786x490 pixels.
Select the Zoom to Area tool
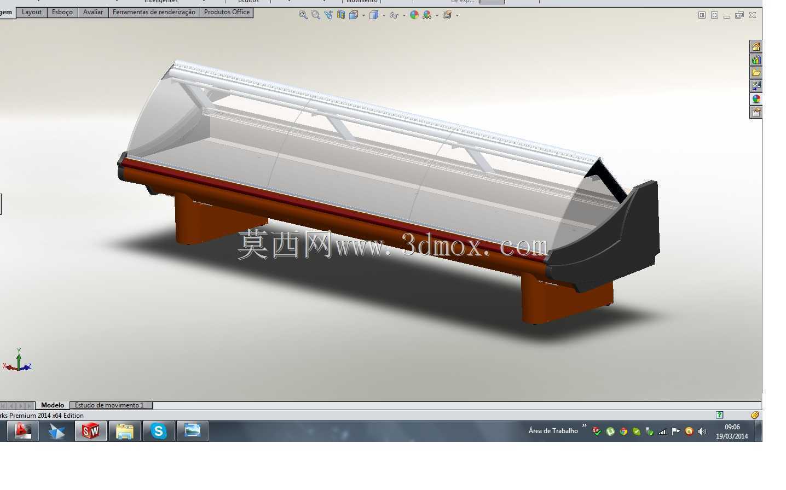click(x=315, y=15)
